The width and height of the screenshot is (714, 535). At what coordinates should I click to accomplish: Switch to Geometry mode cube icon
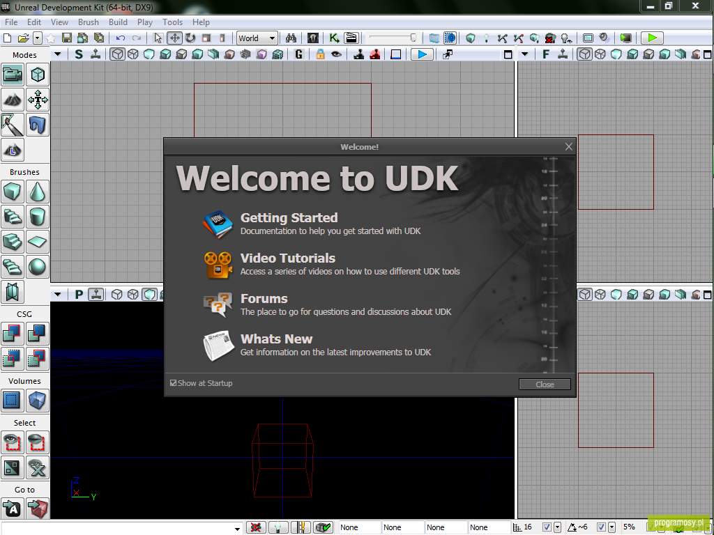[38, 75]
